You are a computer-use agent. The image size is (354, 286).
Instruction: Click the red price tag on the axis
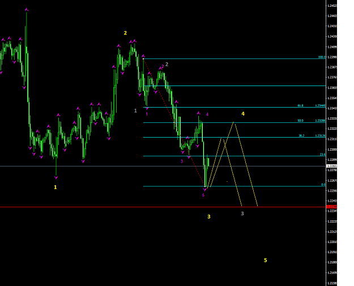click(x=332, y=207)
